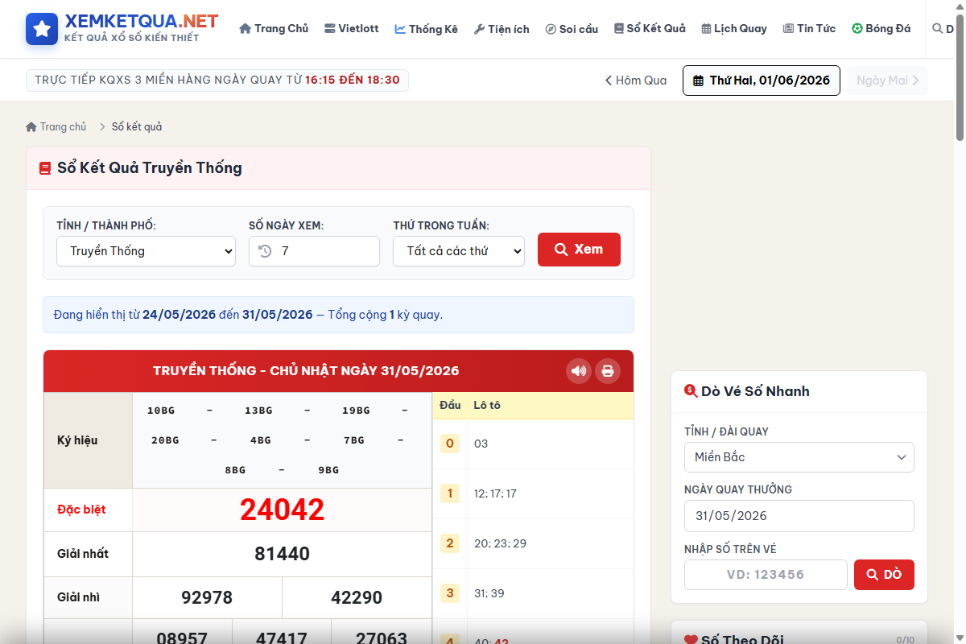Click the heart icon beside Số Theo Dõi
The width and height of the screenshot is (966, 644).
click(x=691, y=641)
